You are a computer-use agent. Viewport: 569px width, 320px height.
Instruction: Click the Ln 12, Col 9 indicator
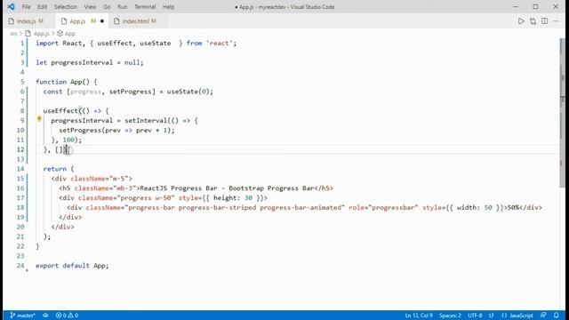tap(419, 316)
